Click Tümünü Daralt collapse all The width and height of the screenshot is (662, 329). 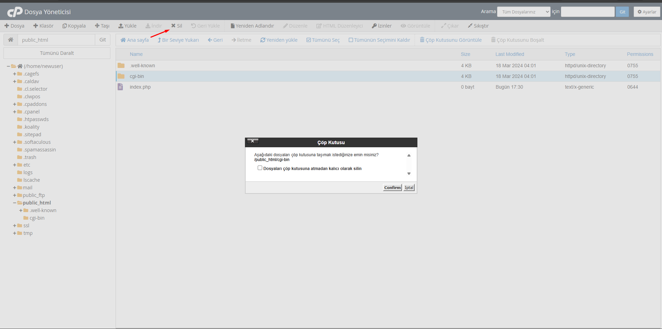pos(57,53)
